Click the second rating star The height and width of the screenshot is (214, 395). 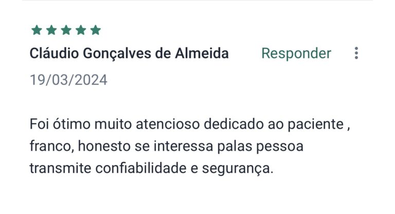(x=51, y=30)
